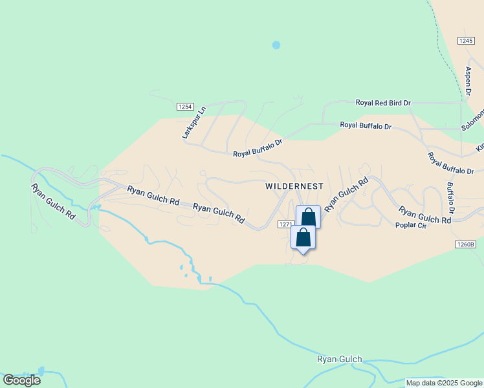This screenshot has width=484, height=388.
Task: Click the leftmost Ryan Gulch Rd label
Action: 53,202
